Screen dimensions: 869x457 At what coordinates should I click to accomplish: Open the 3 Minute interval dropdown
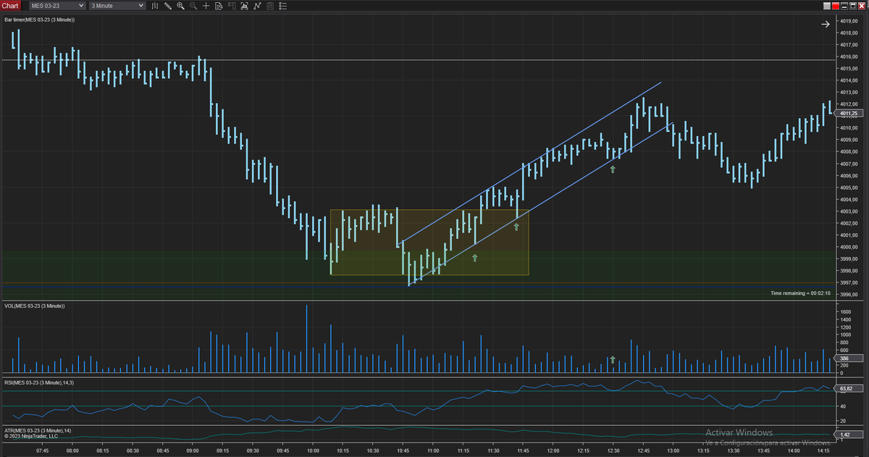coord(117,6)
